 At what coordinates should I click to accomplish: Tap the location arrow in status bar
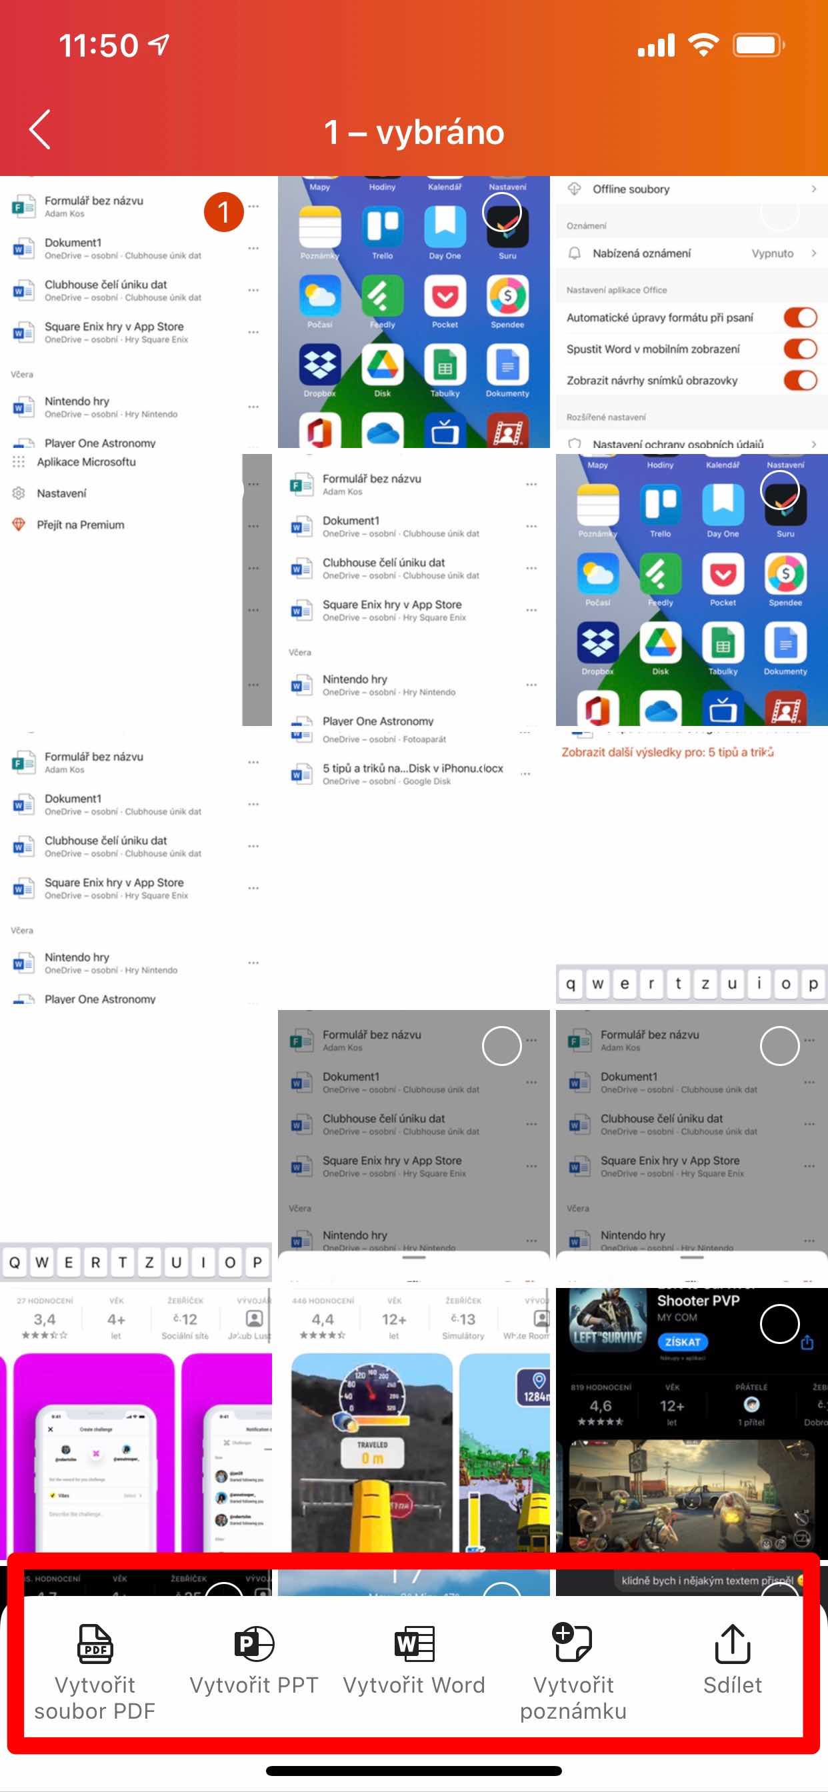(159, 45)
